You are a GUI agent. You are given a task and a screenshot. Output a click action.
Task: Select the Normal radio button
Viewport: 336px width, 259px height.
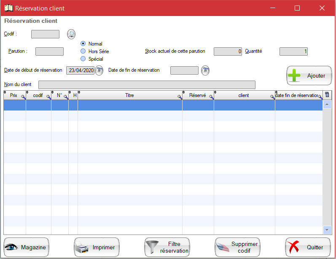click(83, 43)
